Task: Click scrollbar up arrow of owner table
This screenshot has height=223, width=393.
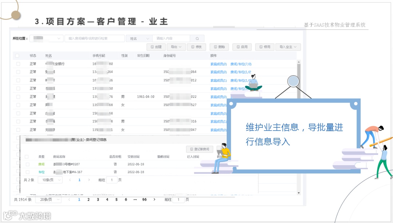Action: [x=298, y=62]
